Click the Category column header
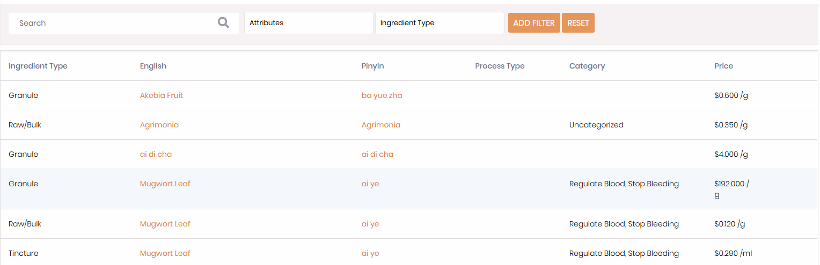Viewport: 820px width, 265px height. pyautogui.click(x=587, y=66)
